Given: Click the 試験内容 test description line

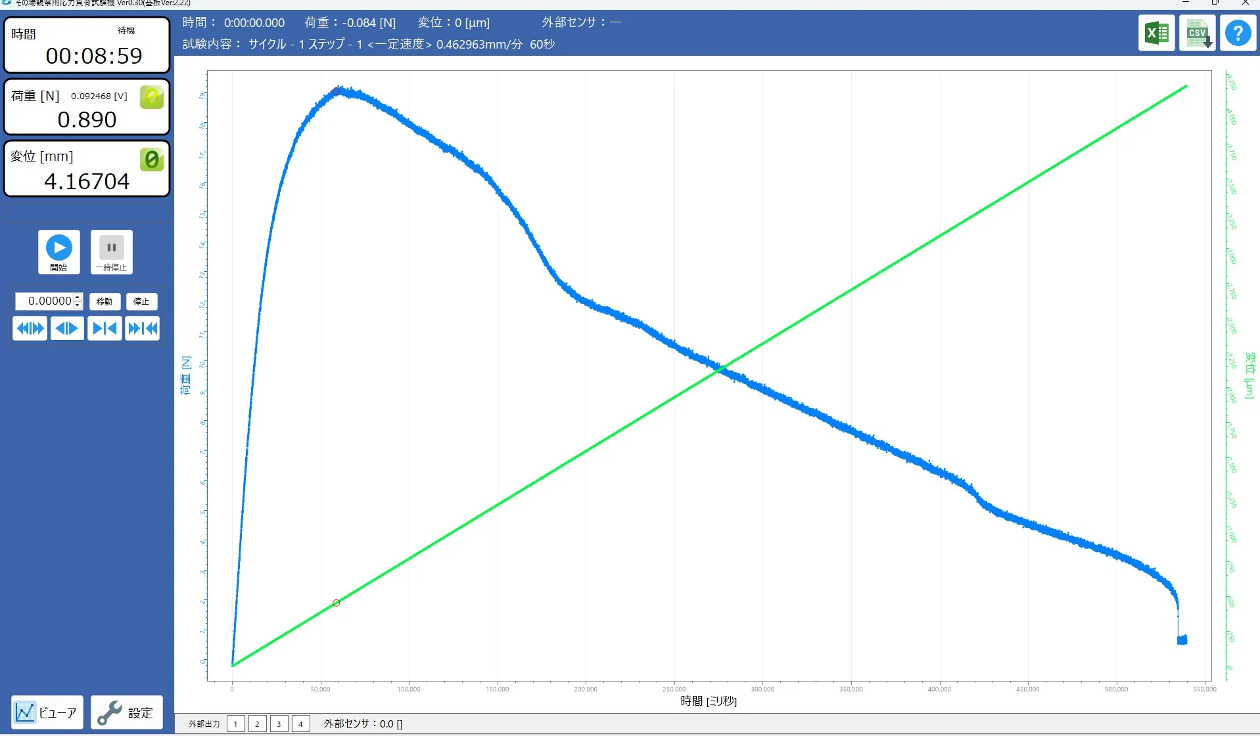Looking at the screenshot, I should (369, 44).
